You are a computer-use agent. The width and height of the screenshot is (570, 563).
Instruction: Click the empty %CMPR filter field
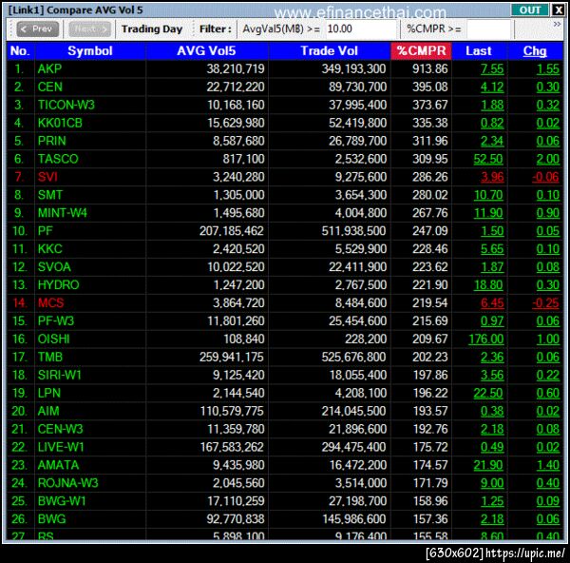[488, 29]
